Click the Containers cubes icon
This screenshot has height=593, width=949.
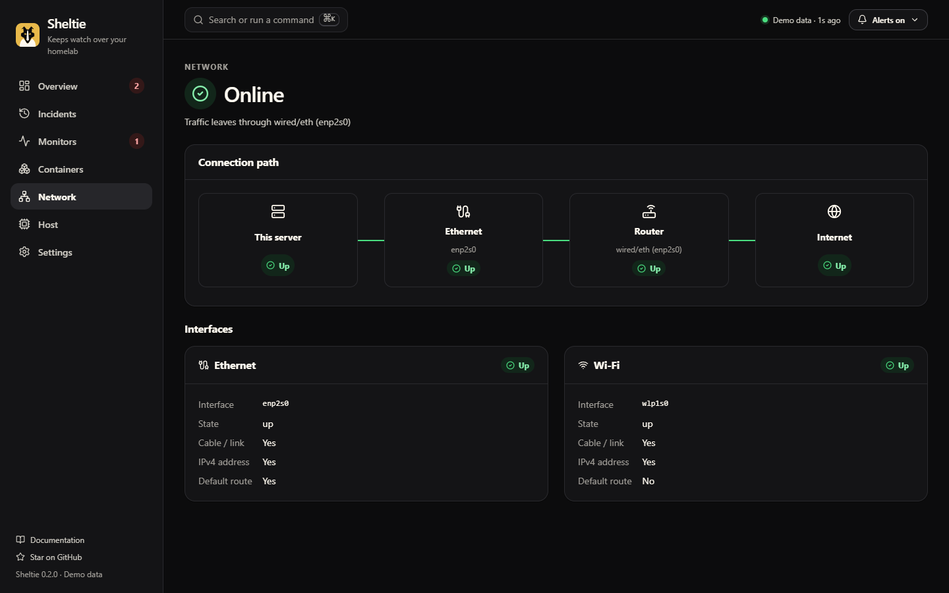[24, 169]
